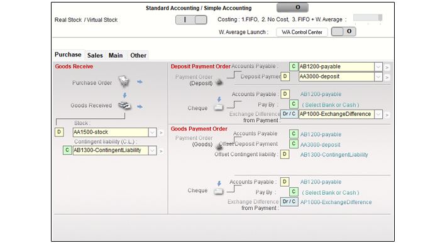Open the AP1000-ExchangeDifference dropdown
This screenshot has width=440, height=243.
click(x=378, y=114)
